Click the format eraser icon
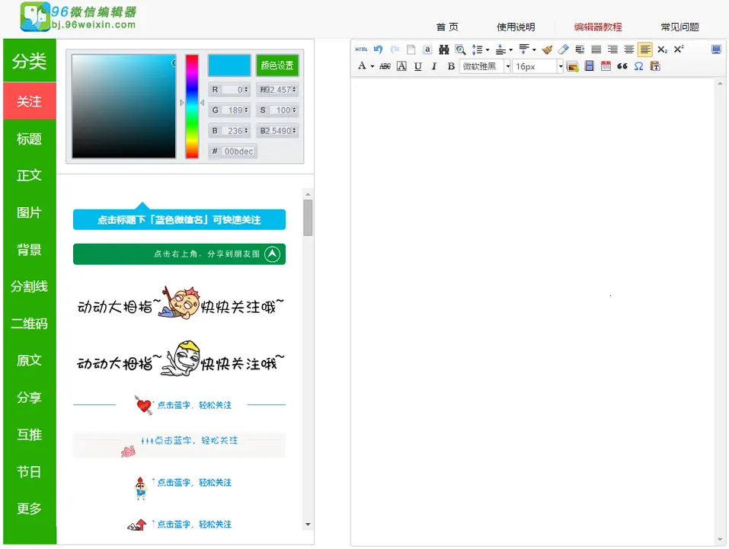This screenshot has height=549, width=729. point(563,49)
